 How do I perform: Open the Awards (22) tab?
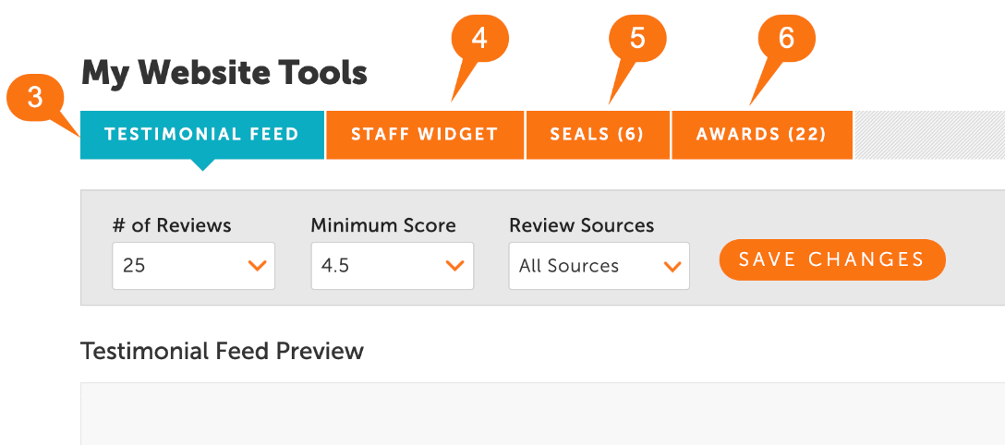[761, 135]
